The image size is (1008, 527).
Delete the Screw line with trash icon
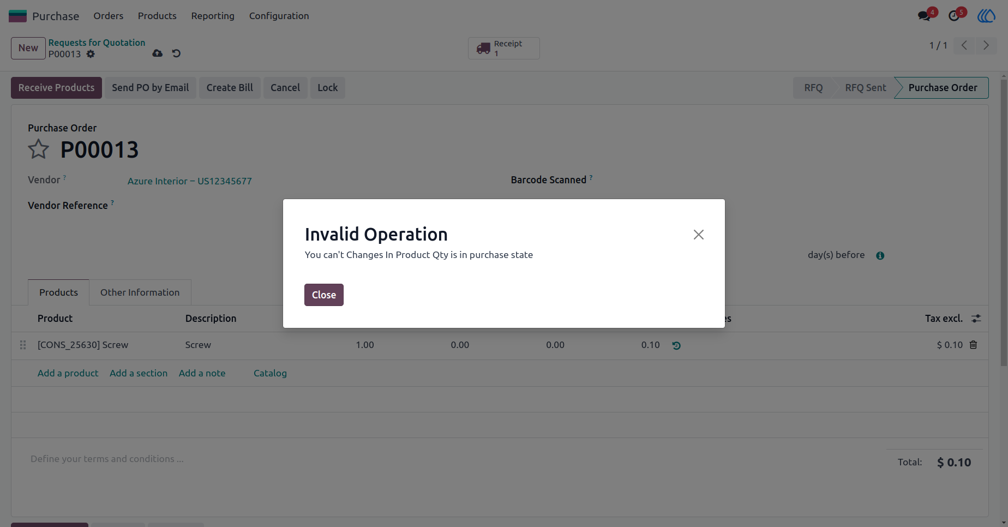973,345
